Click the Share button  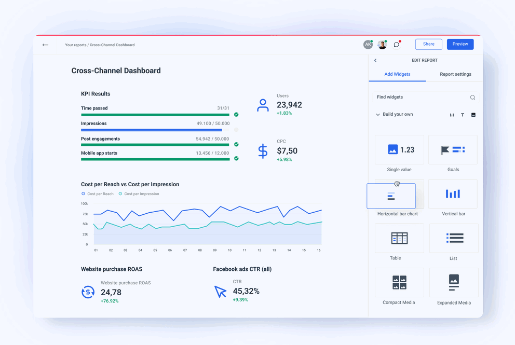tap(428, 44)
